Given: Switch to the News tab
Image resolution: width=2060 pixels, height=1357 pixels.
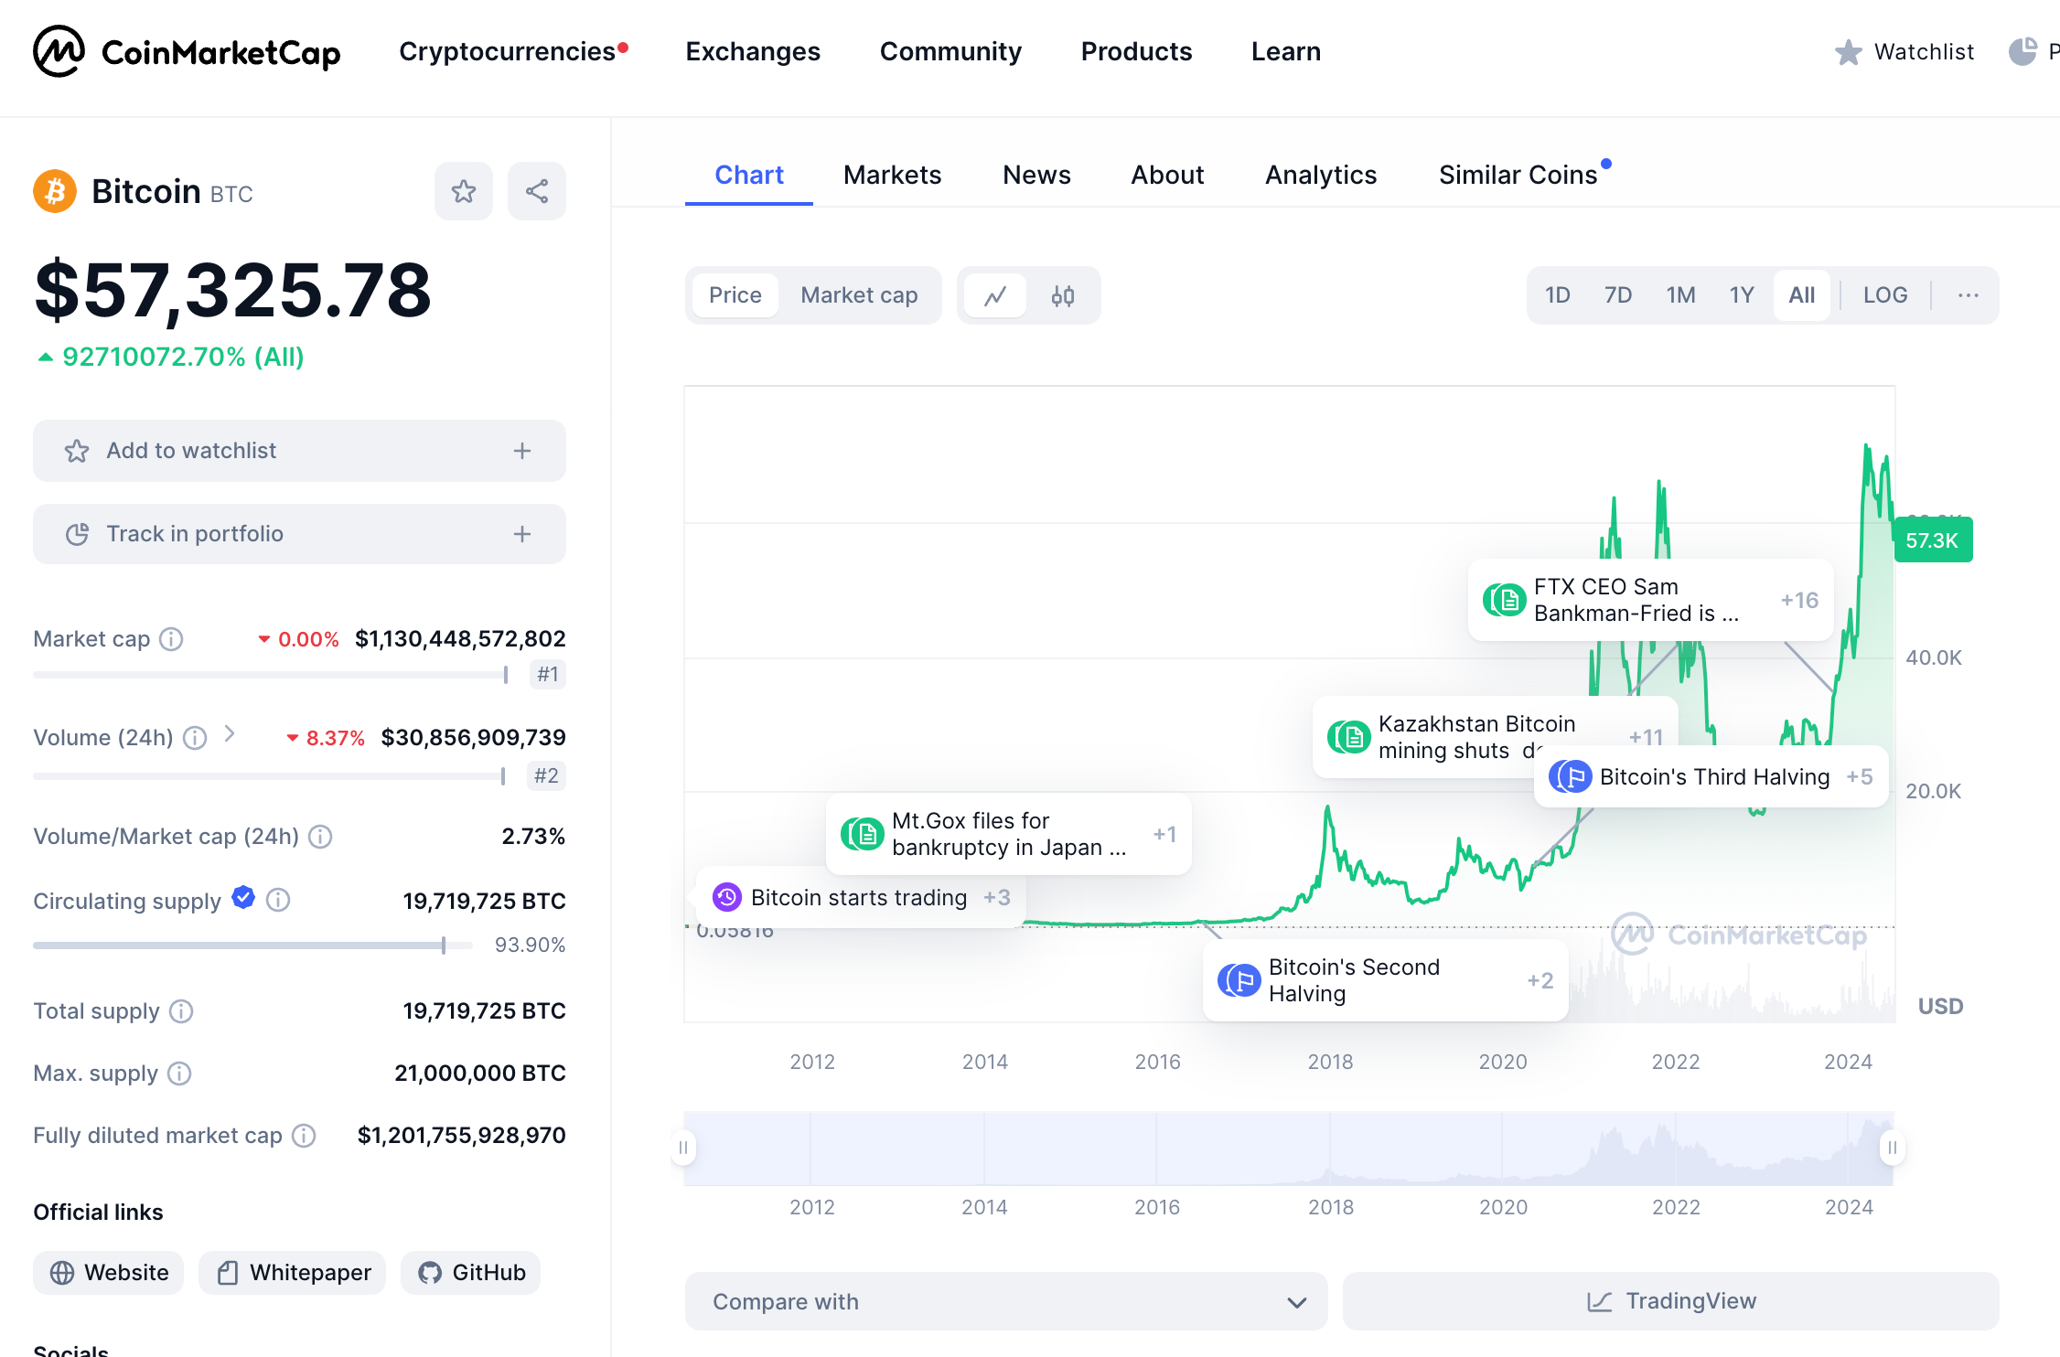Looking at the screenshot, I should (x=1036, y=175).
